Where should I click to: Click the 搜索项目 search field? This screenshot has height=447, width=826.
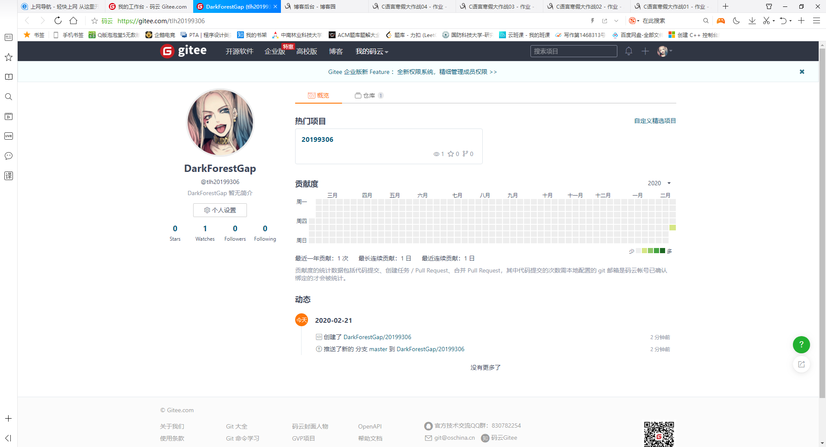[x=573, y=51]
